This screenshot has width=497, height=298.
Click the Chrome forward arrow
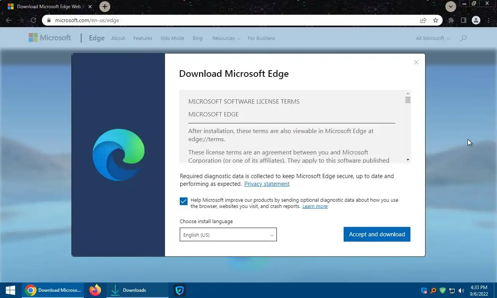[21, 20]
